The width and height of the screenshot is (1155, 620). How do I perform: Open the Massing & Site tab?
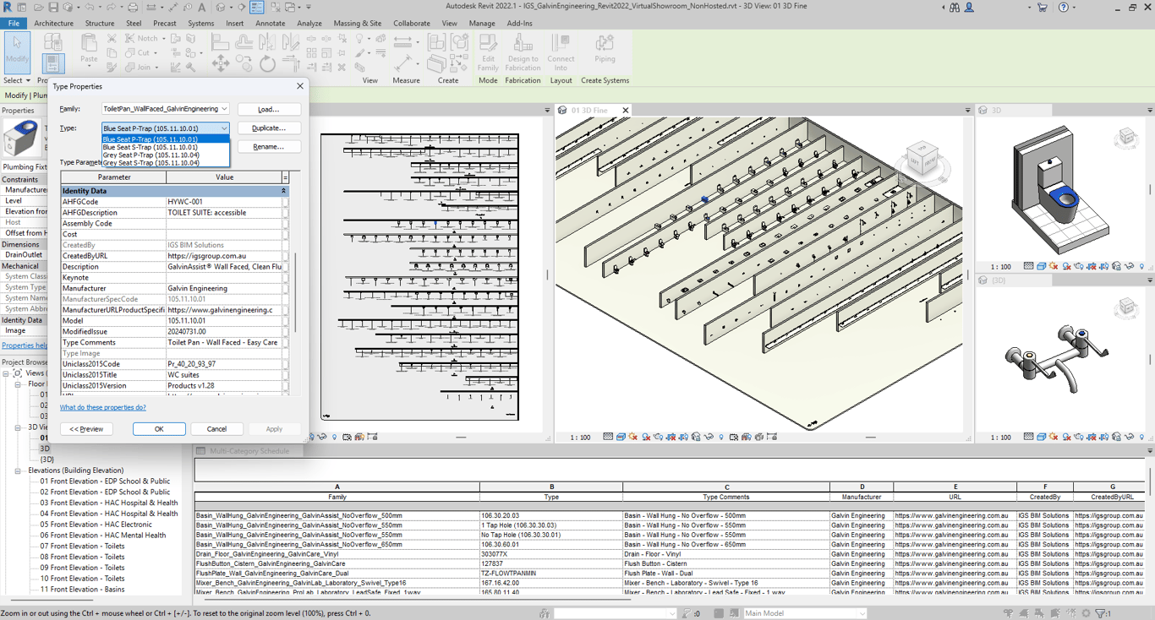pyautogui.click(x=357, y=23)
